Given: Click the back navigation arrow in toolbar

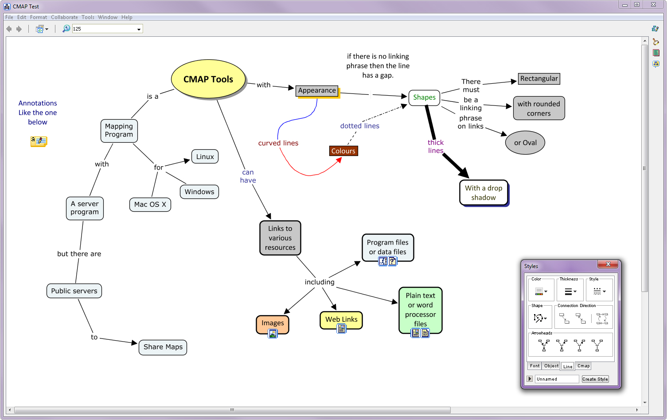Looking at the screenshot, I should coord(9,29).
